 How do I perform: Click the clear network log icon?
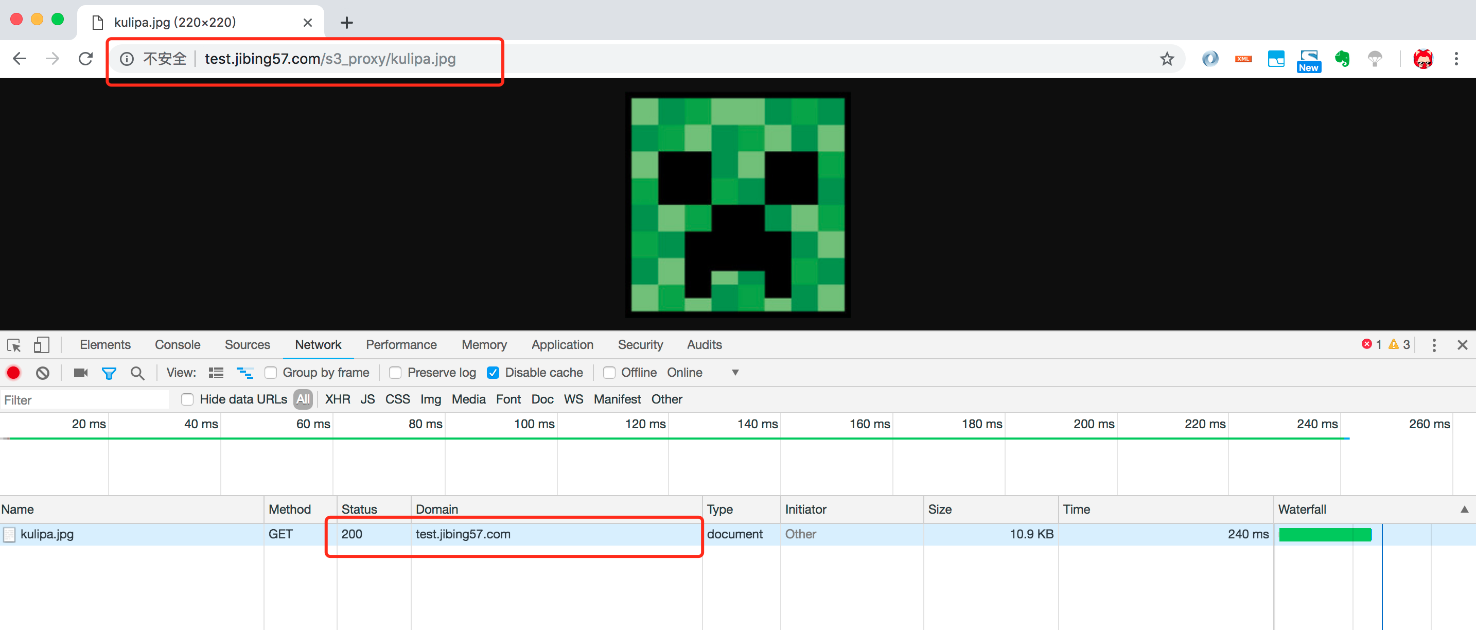coord(42,373)
